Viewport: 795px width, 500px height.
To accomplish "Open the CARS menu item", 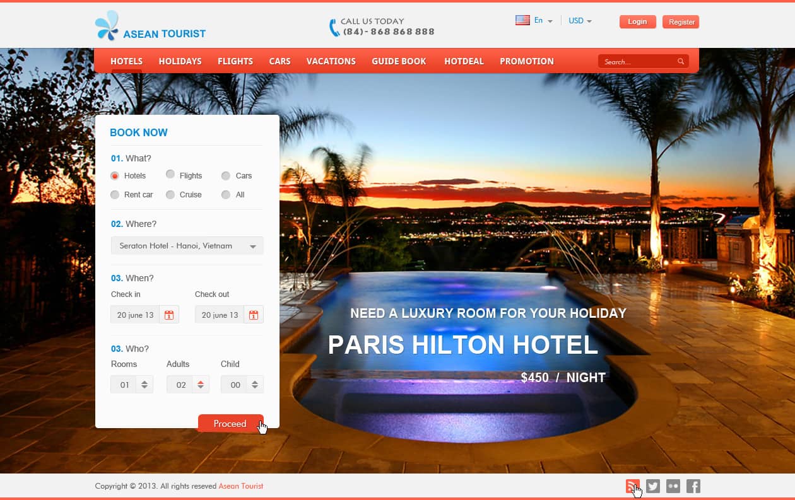I will [280, 61].
